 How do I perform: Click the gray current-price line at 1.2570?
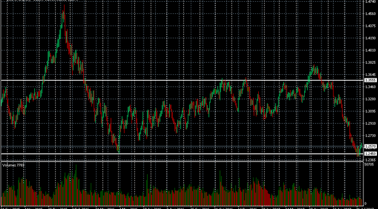[x=182, y=146]
